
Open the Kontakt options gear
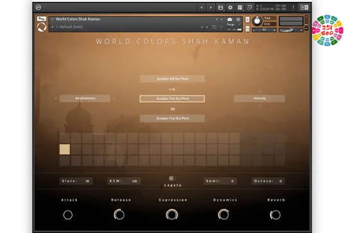(230, 8)
